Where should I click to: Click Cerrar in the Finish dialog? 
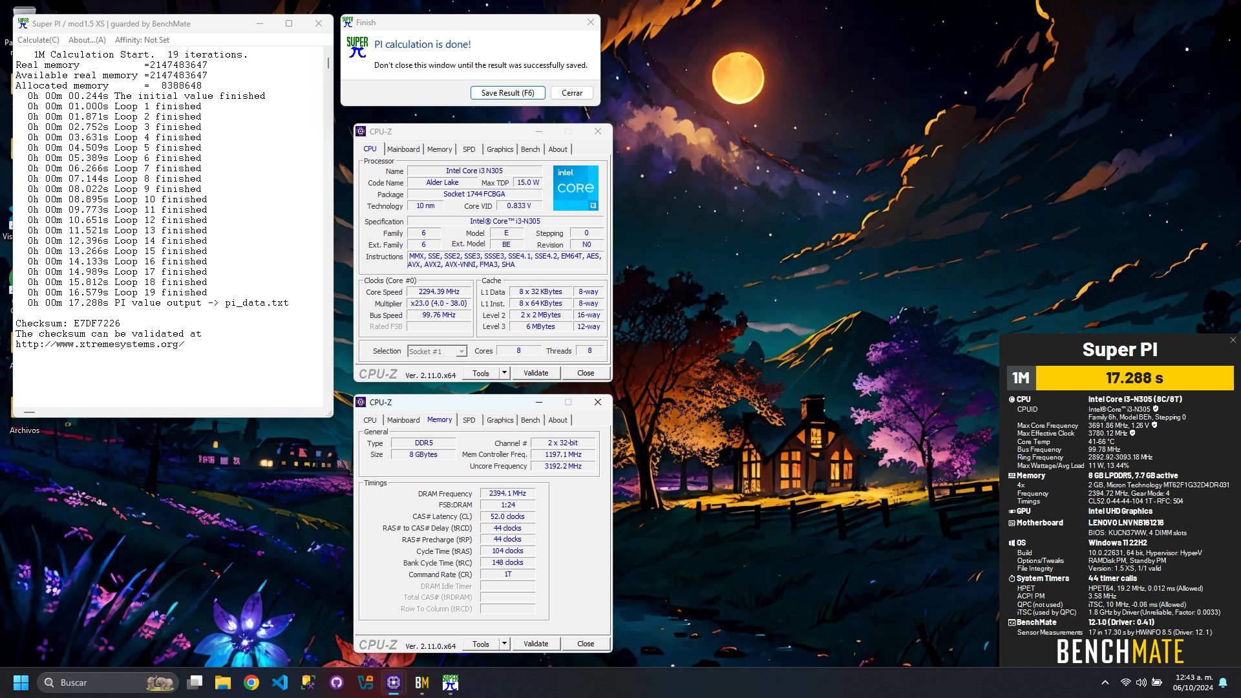[x=572, y=93]
